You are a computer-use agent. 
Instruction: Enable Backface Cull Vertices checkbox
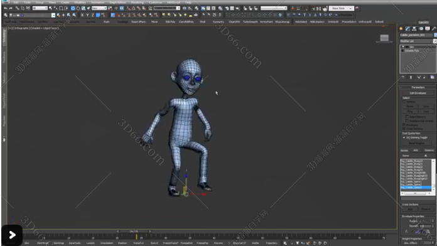407,121
